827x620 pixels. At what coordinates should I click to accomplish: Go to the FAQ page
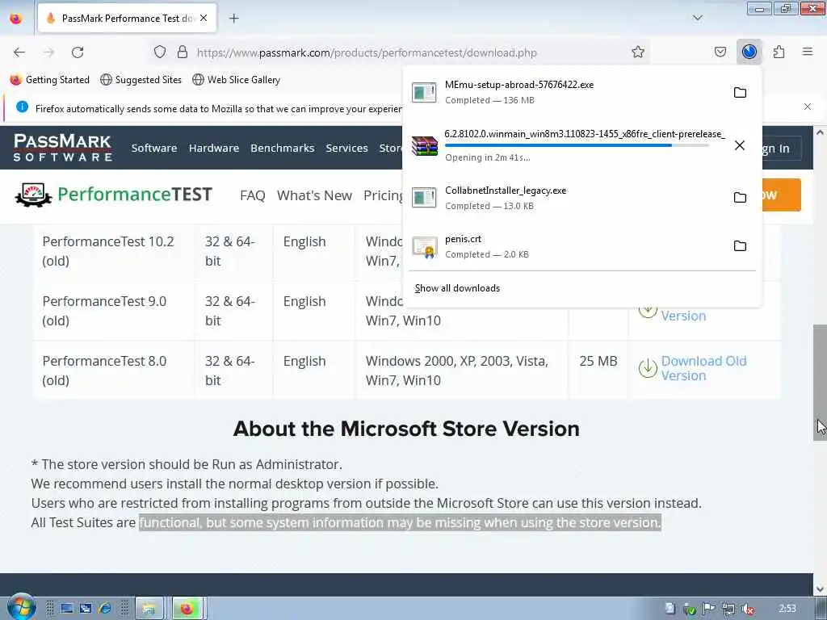click(x=253, y=195)
